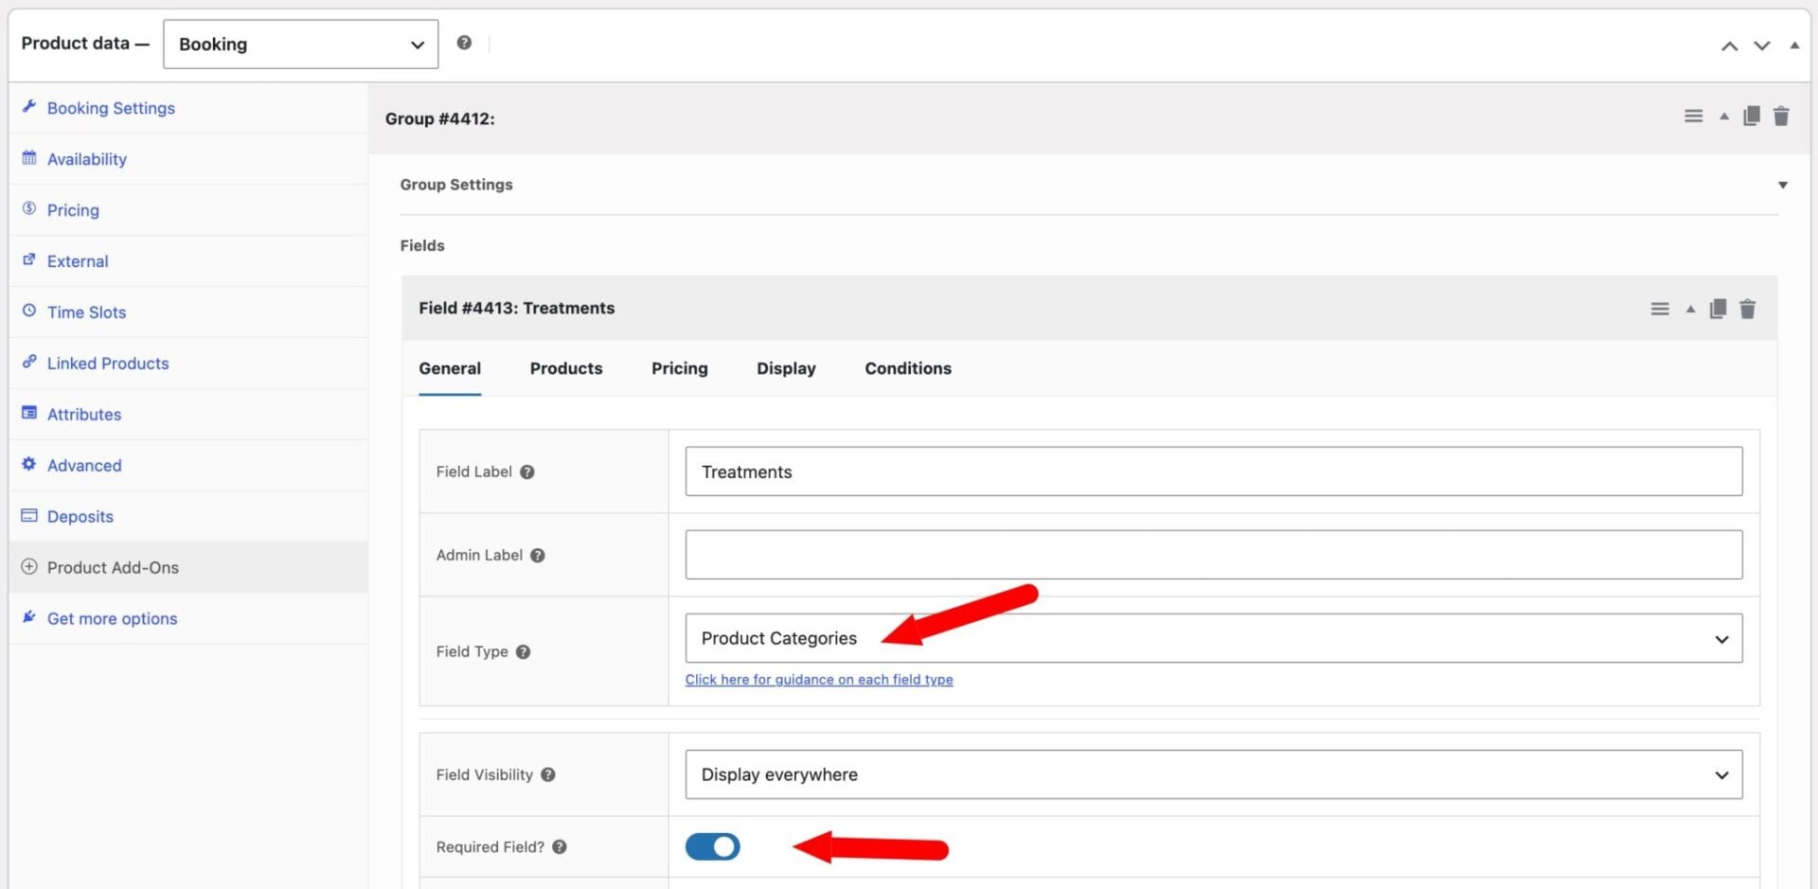Open the Field Visibility Display everywhere dropdown
1818x889 pixels.
(x=1213, y=774)
